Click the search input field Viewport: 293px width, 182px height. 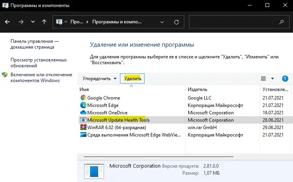point(237,22)
